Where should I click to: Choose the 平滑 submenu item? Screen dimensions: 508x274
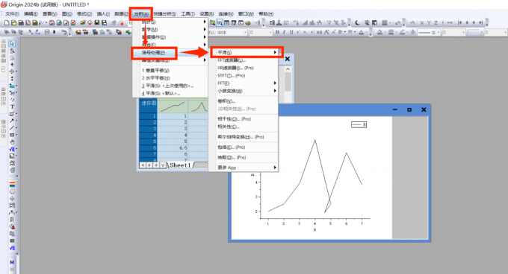tap(247, 52)
